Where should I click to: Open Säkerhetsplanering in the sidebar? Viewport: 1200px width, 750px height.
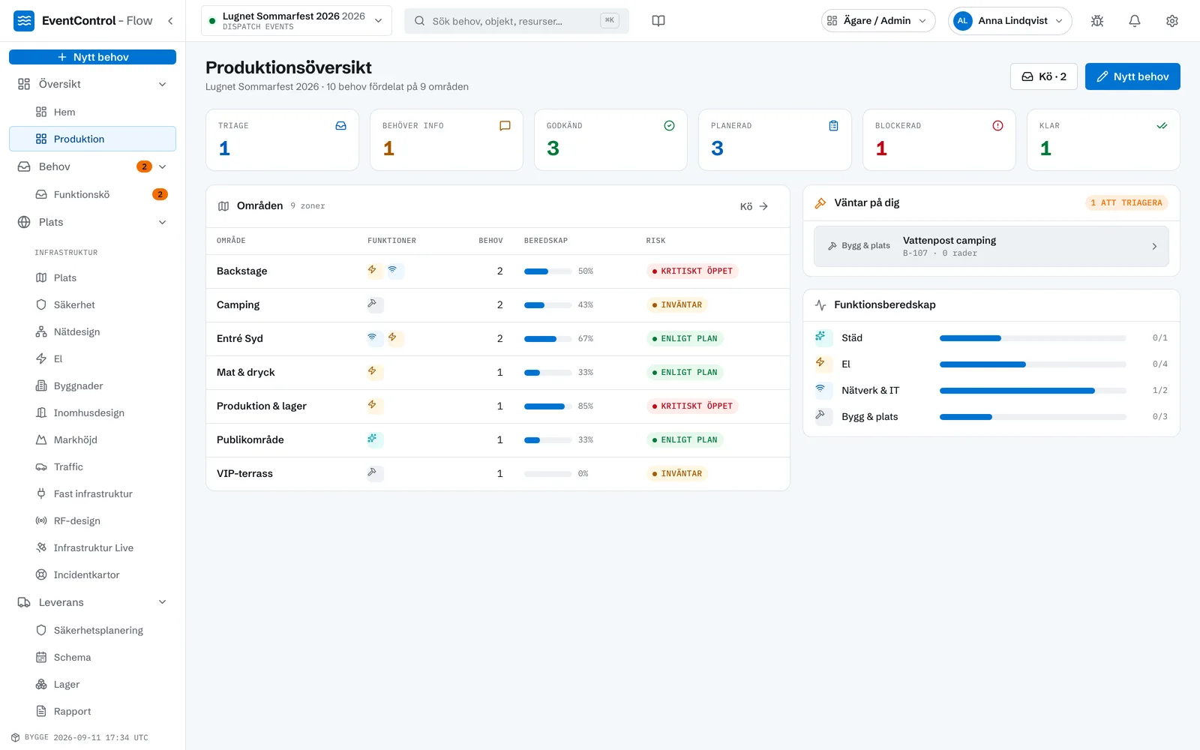point(92,631)
